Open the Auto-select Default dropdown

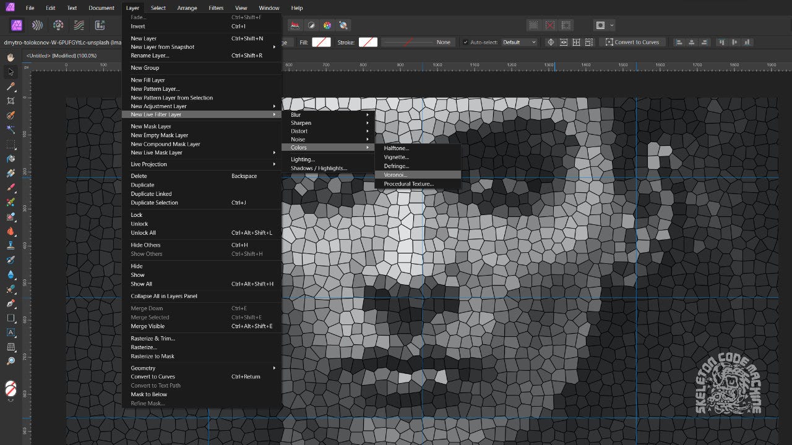coord(519,42)
